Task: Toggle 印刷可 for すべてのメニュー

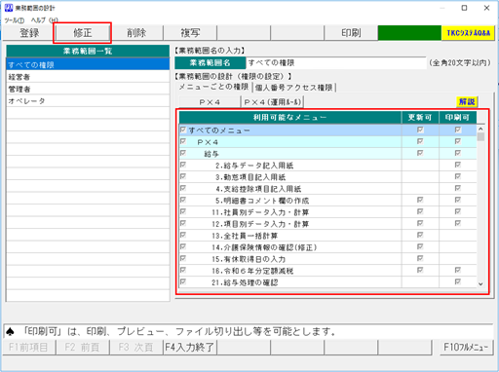Action: pyautogui.click(x=458, y=130)
